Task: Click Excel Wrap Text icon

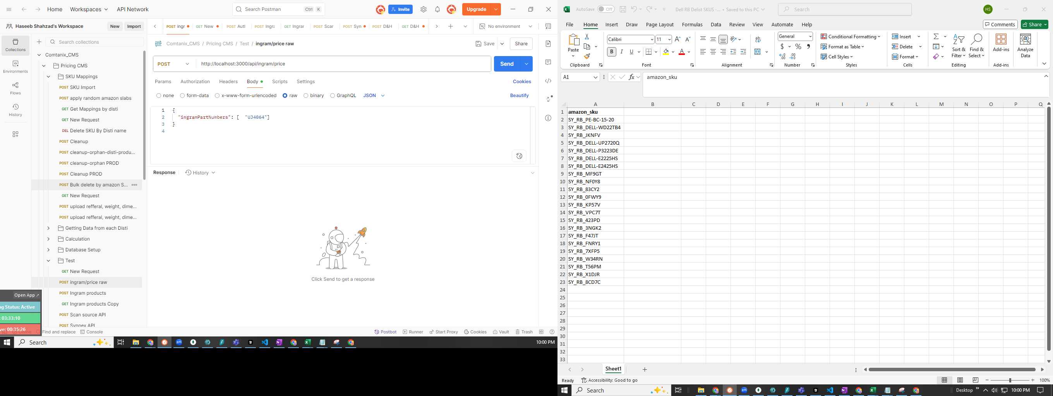Action: [758, 39]
